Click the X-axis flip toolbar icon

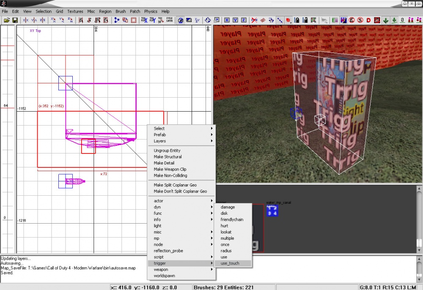tap(26, 20)
